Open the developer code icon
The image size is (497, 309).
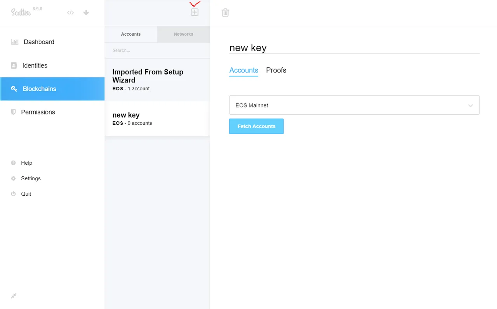(70, 13)
